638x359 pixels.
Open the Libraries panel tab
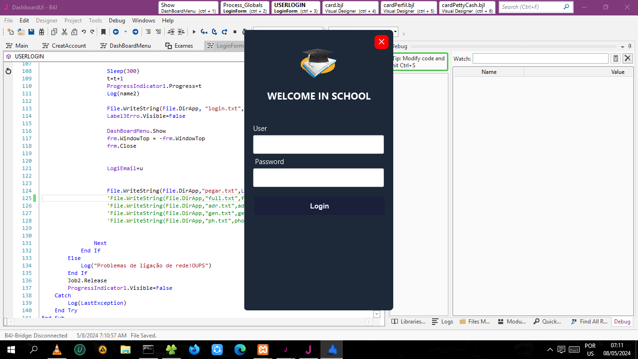point(409,322)
